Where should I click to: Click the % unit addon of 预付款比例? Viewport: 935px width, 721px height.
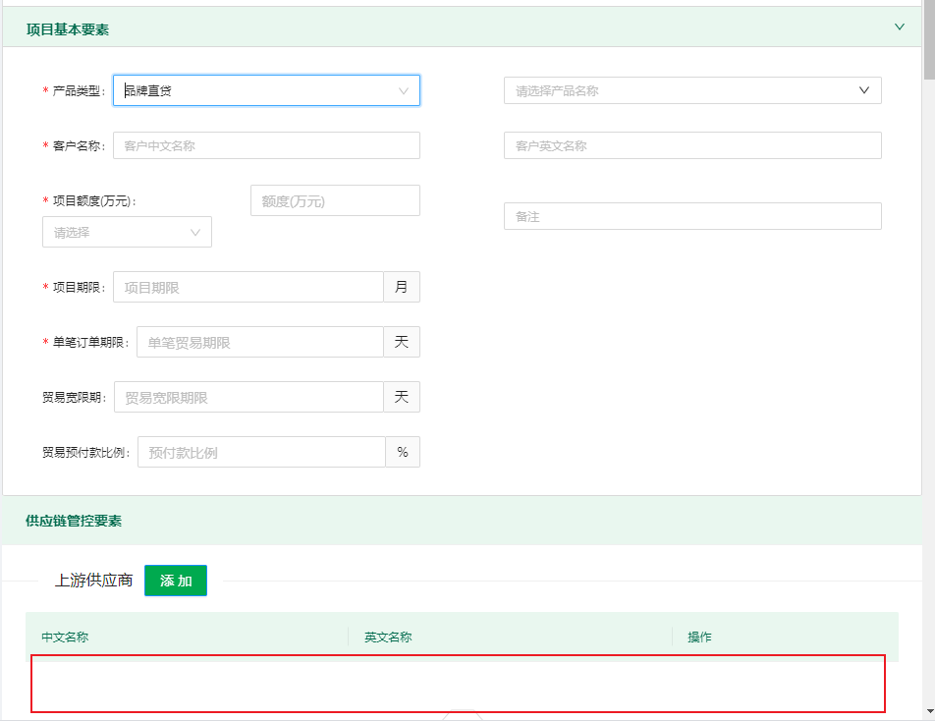[x=403, y=452]
